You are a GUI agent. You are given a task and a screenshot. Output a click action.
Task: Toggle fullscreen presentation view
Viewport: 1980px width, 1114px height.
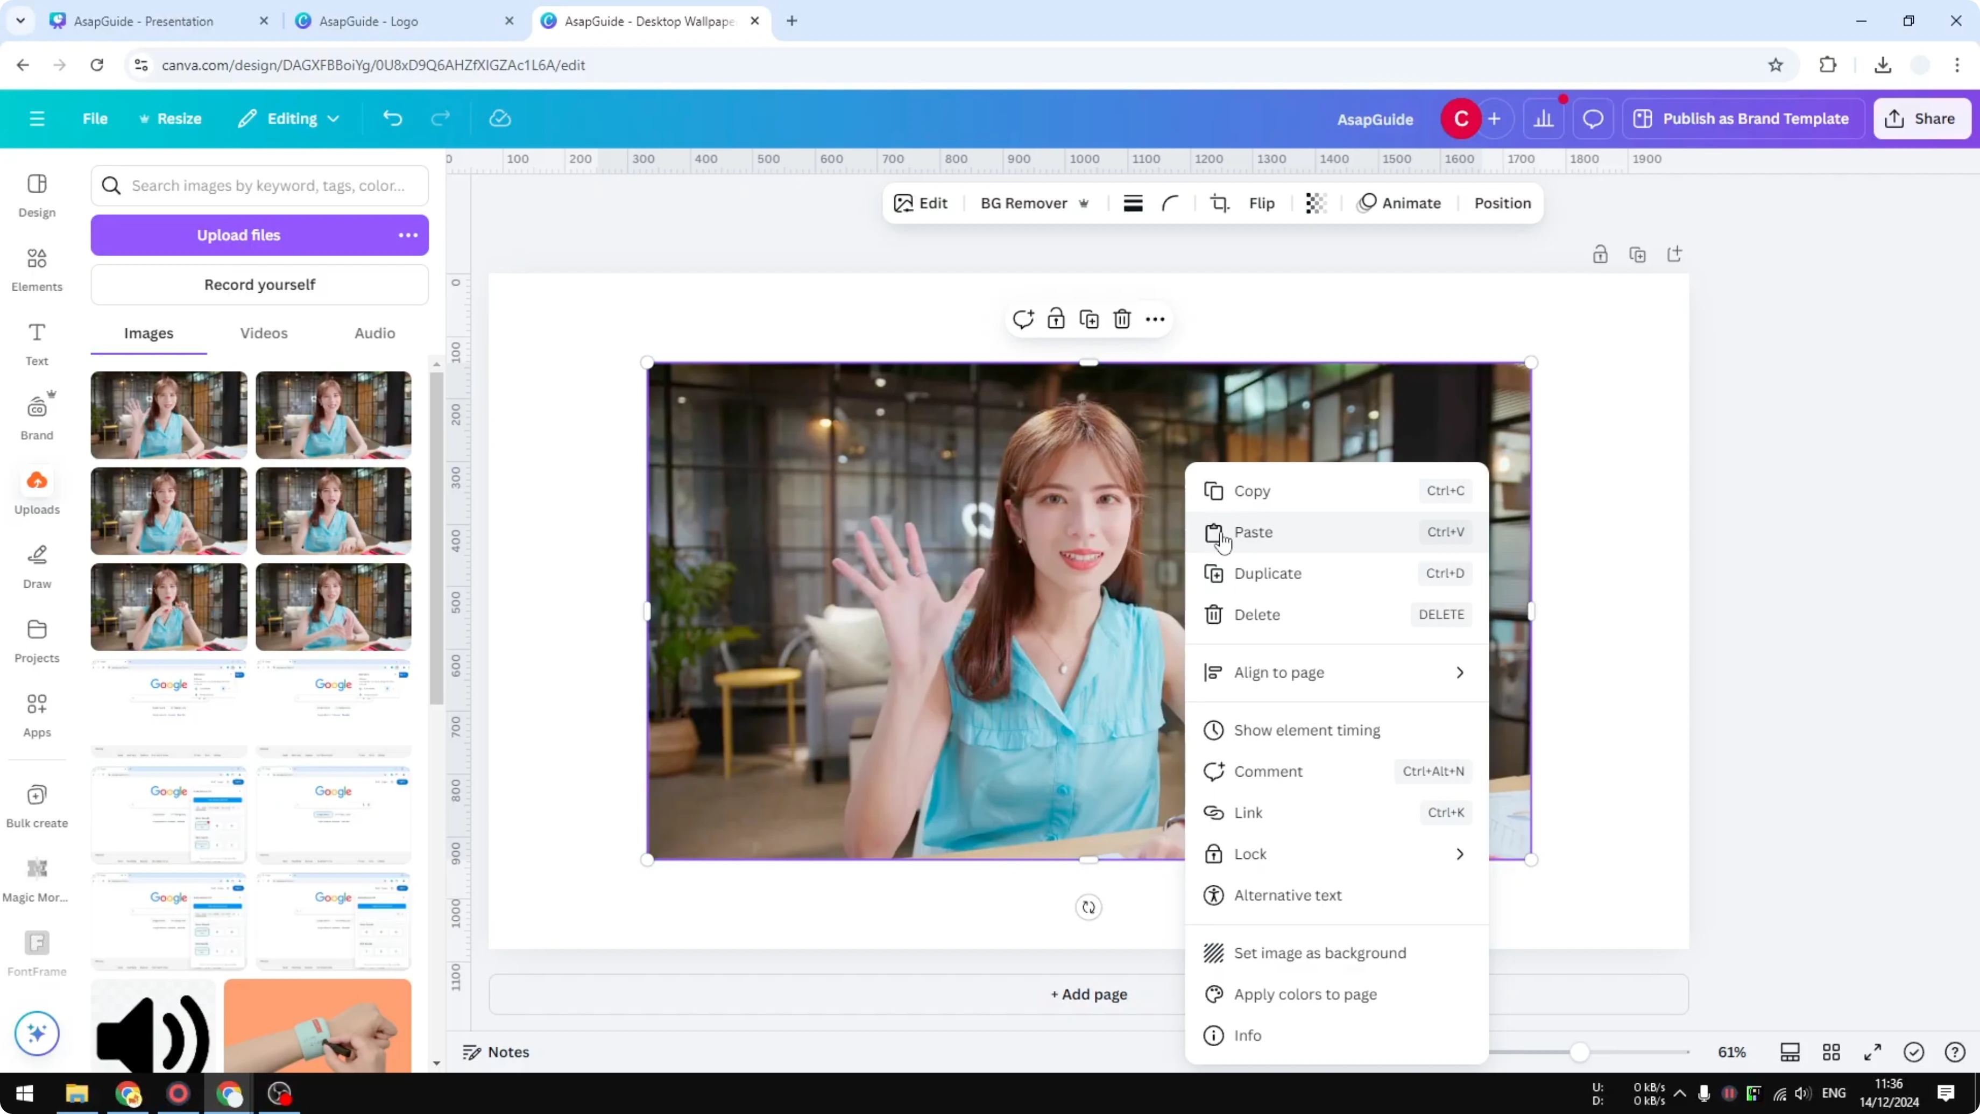point(1872,1052)
